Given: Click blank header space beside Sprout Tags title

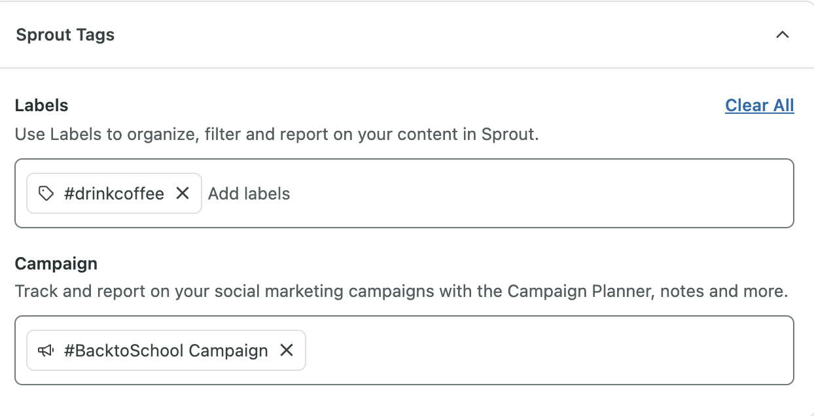Looking at the screenshot, I should [x=445, y=35].
